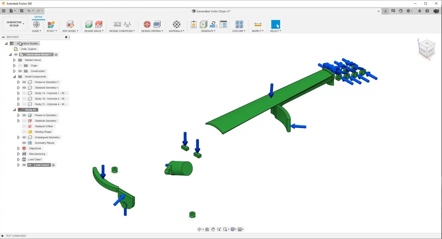Toggle visibility of Unassigned Geometry
Image resolution: width=442 pixels, height=239 pixels.
(x=24, y=137)
